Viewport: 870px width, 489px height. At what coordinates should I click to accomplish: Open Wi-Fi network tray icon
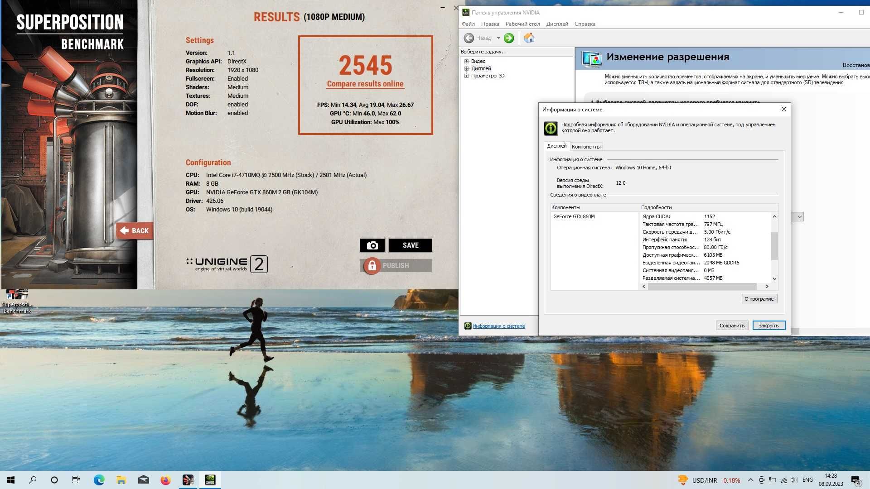783,480
